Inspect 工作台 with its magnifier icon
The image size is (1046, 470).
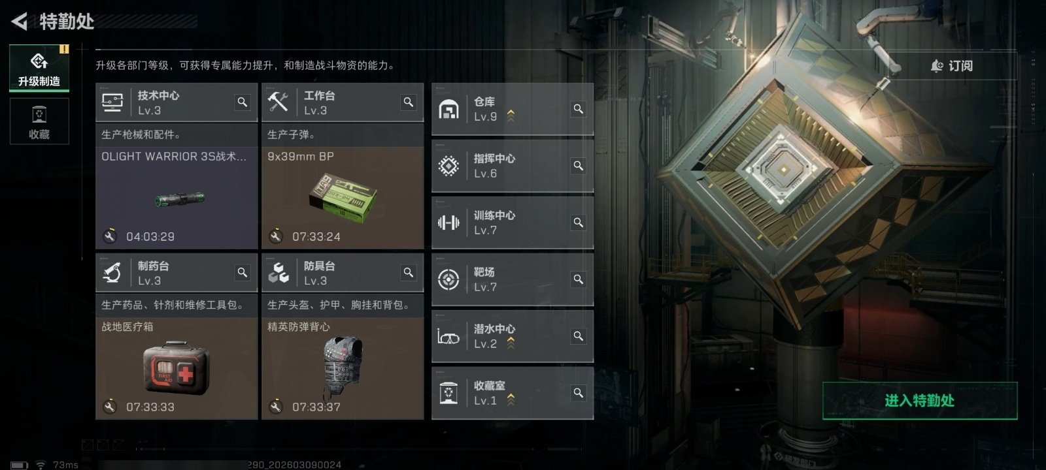[x=409, y=102]
